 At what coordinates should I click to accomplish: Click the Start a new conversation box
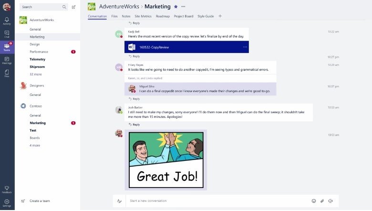coord(218,201)
